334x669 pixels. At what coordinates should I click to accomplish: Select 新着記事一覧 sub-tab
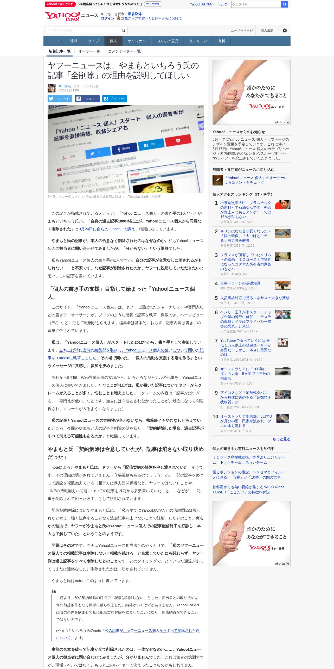pos(60,51)
